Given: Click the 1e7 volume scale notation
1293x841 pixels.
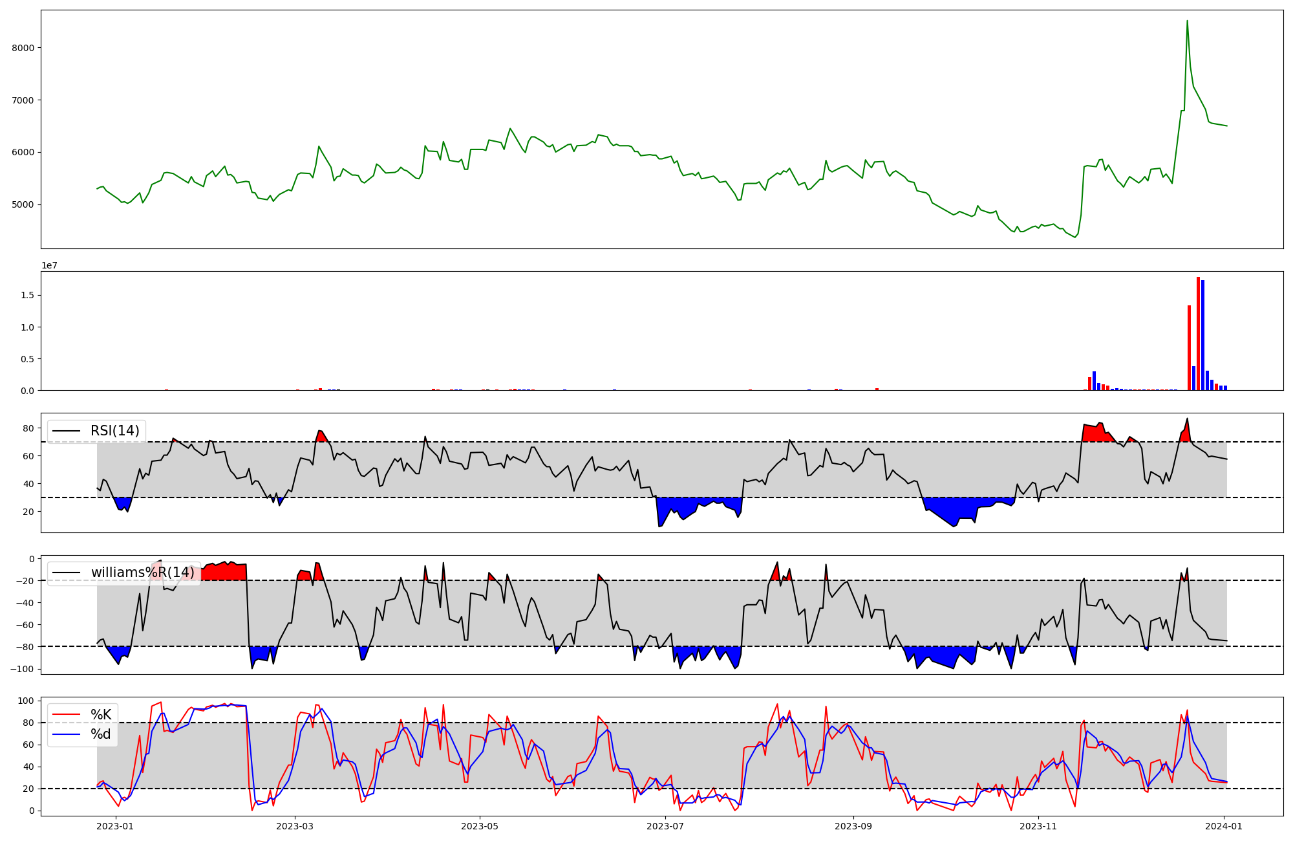Looking at the screenshot, I should click(49, 266).
